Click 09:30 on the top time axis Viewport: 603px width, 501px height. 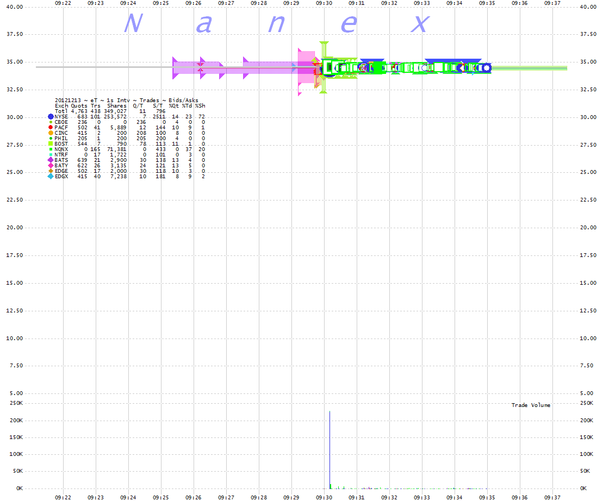324,3
